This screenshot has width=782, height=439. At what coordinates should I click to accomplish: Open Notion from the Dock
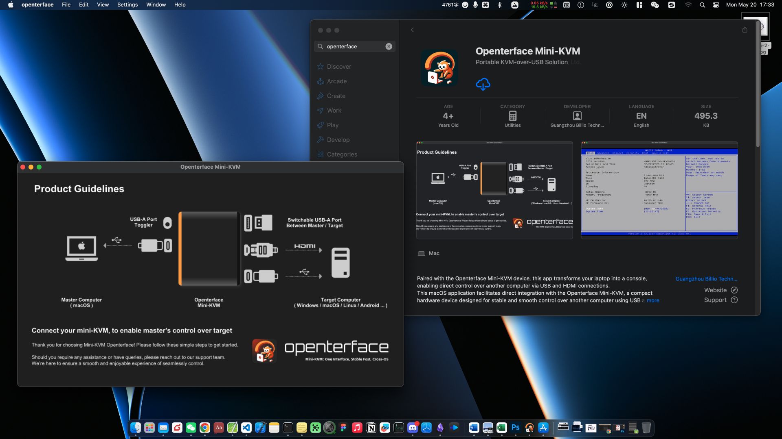coord(371,428)
